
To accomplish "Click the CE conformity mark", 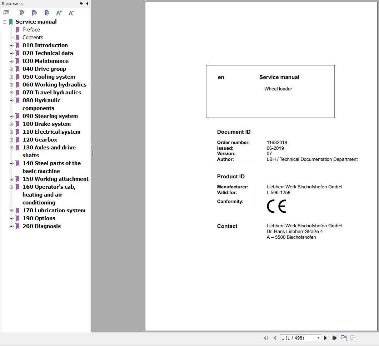I will pos(276,206).
